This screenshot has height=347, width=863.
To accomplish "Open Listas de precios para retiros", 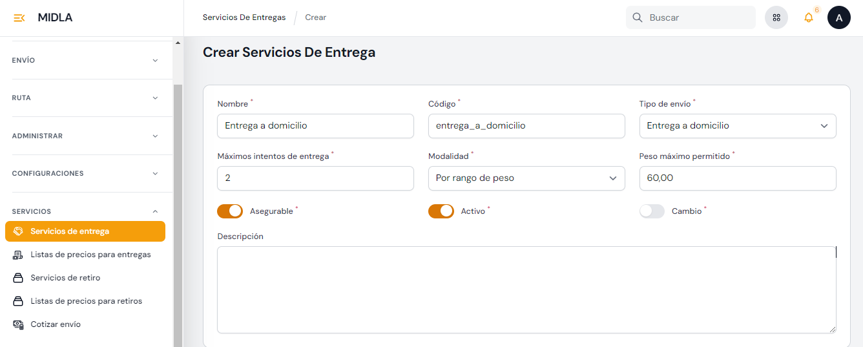I will pos(85,301).
